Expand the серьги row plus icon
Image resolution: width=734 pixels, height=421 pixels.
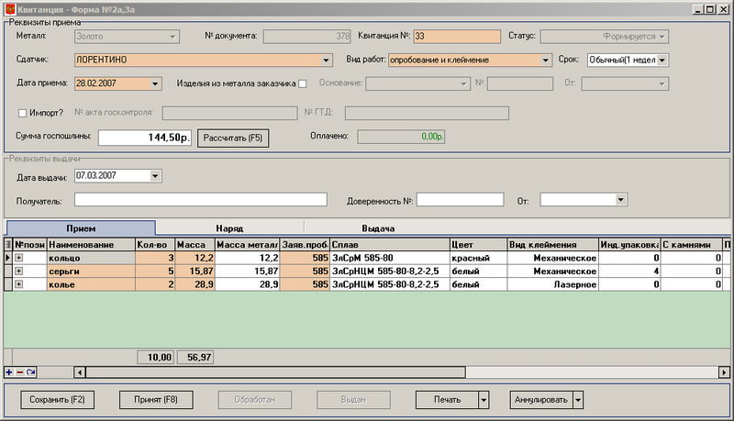click(19, 272)
